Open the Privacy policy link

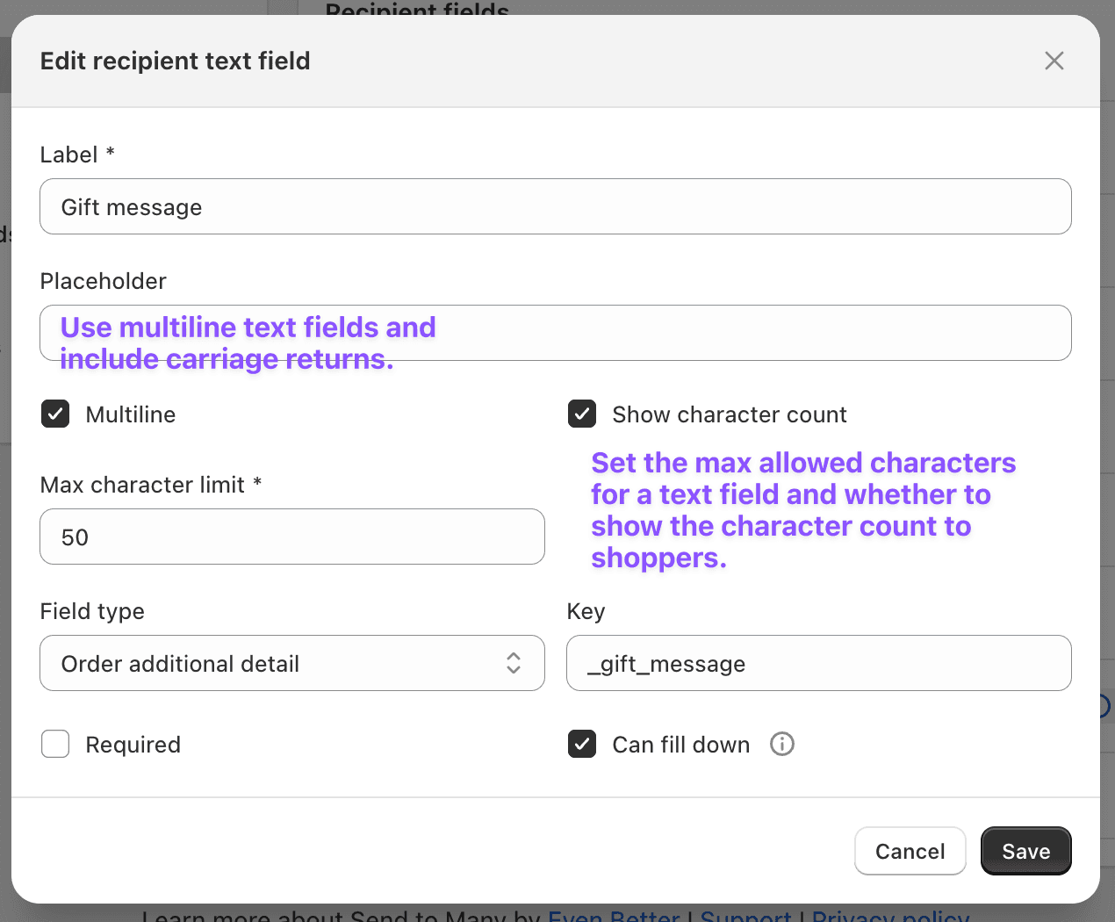(889, 917)
